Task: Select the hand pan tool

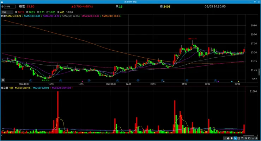Action: coord(231,138)
